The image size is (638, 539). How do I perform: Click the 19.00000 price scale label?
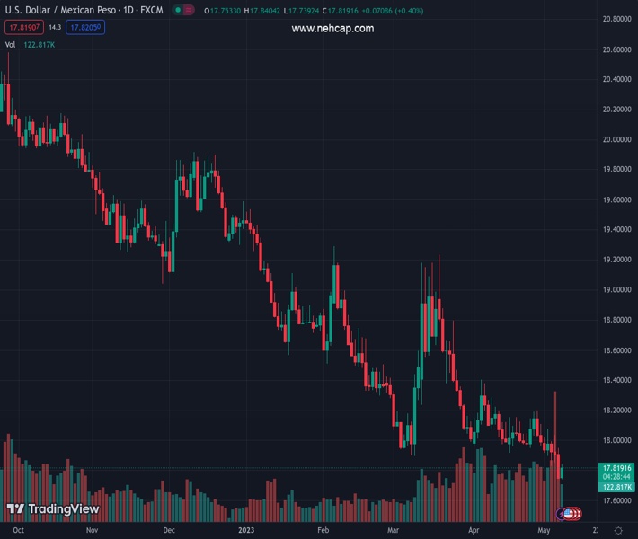coord(617,290)
